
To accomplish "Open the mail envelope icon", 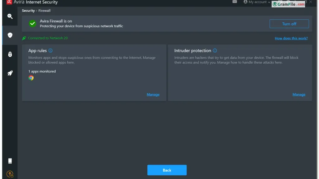I will point(235,2).
